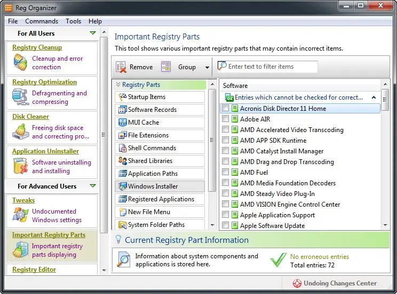
Task: Click sidebar scroll up arrow
Action: [104, 32]
